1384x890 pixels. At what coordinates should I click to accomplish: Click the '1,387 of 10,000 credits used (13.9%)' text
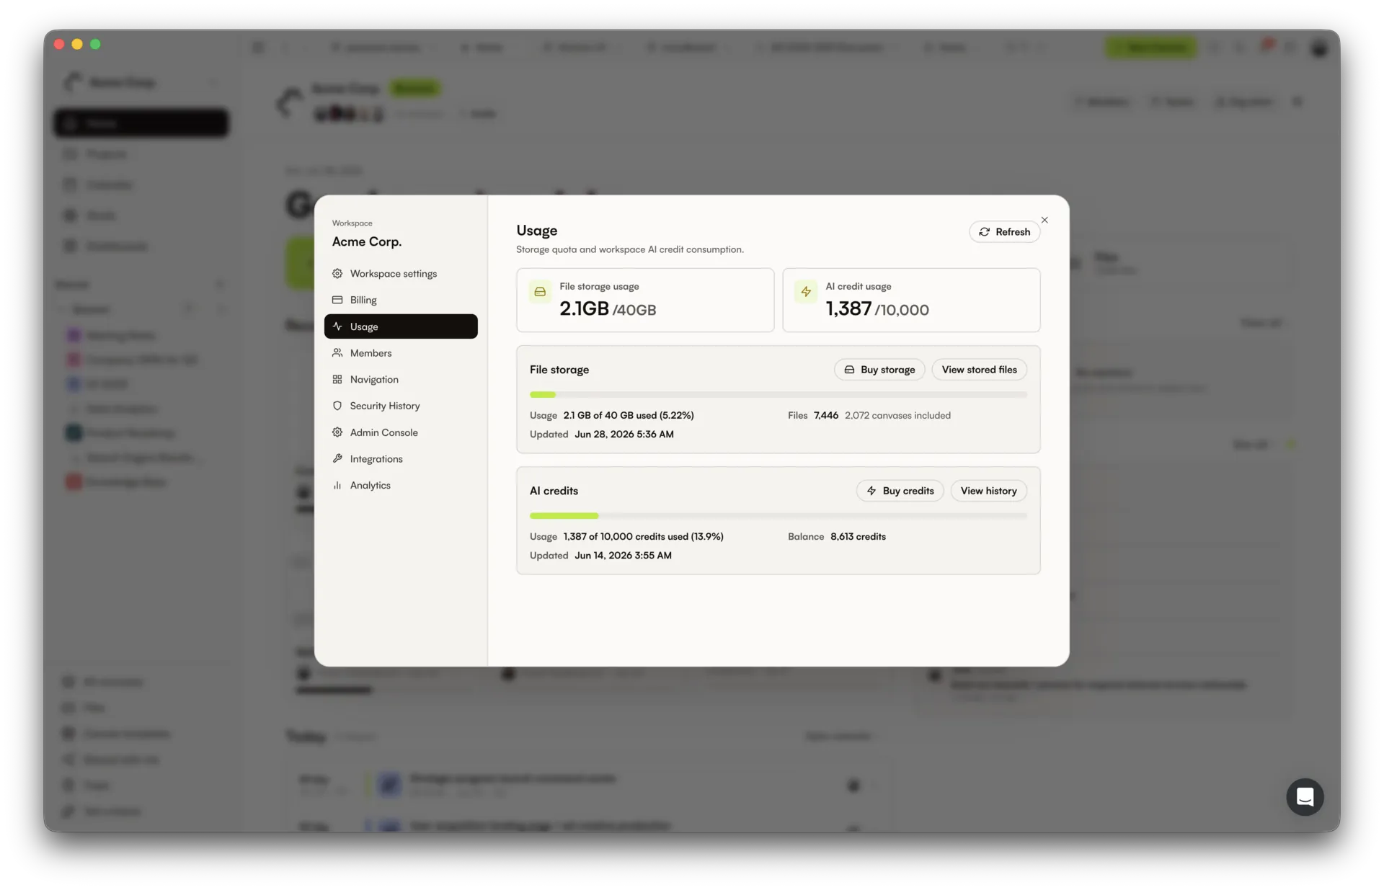coord(643,537)
